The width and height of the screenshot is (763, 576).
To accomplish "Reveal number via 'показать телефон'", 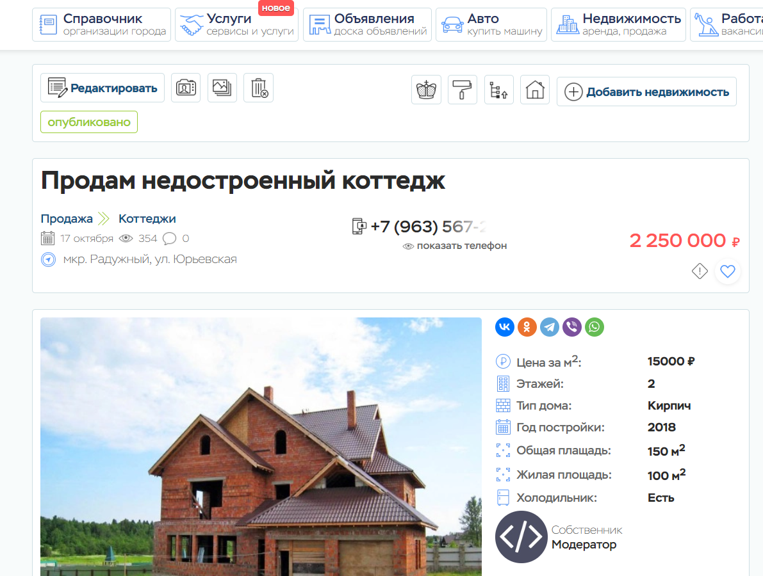I will coord(455,246).
